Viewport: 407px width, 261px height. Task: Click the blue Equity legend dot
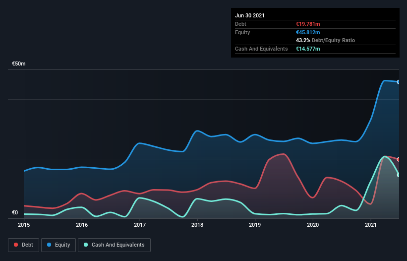pyautogui.click(x=49, y=245)
